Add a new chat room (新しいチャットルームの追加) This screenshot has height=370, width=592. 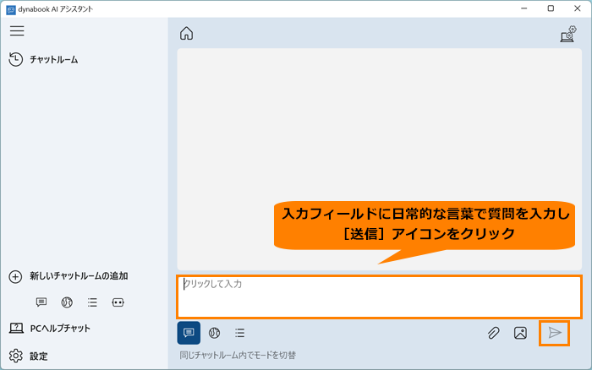68,276
